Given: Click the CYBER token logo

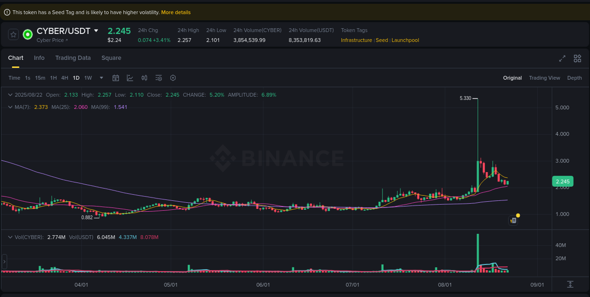Looking at the screenshot, I should click(x=27, y=34).
